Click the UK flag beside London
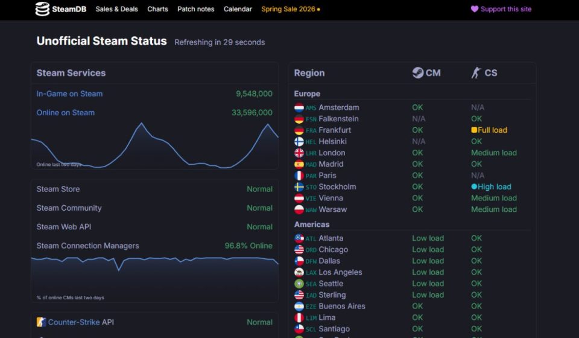This screenshot has height=338, width=579. [x=299, y=153]
